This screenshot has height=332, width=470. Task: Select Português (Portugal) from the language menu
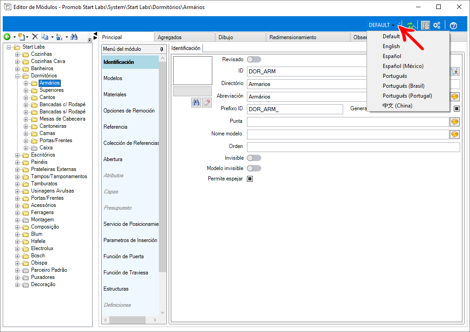click(408, 96)
